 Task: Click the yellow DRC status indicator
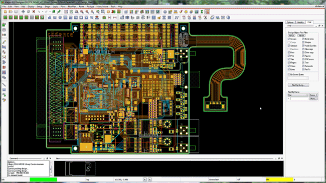(x=279, y=179)
